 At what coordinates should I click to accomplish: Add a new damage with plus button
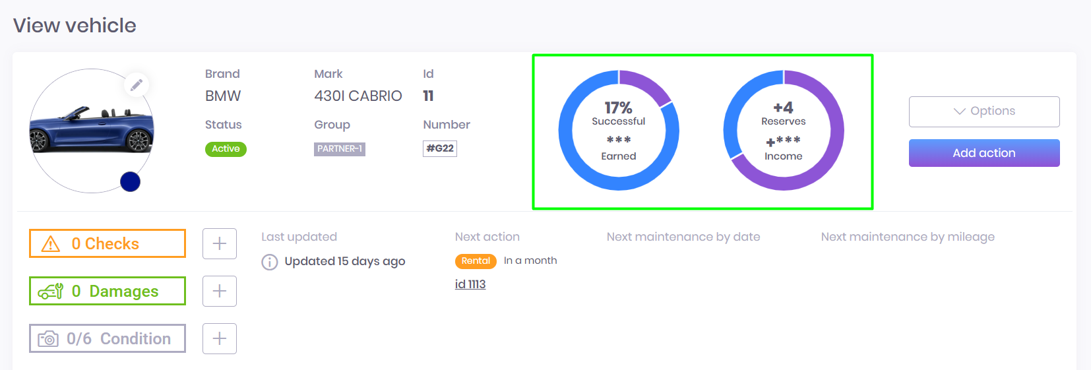click(220, 292)
